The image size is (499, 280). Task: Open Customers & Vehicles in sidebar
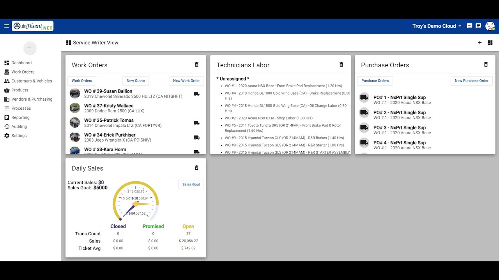[32, 81]
